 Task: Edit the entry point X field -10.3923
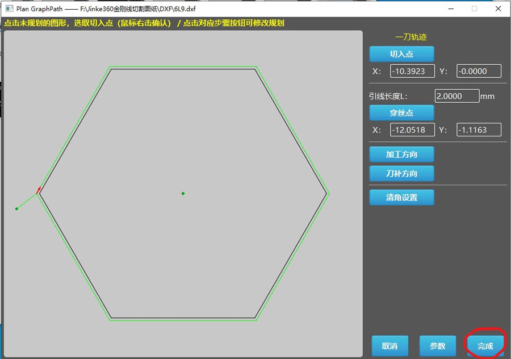coord(412,71)
